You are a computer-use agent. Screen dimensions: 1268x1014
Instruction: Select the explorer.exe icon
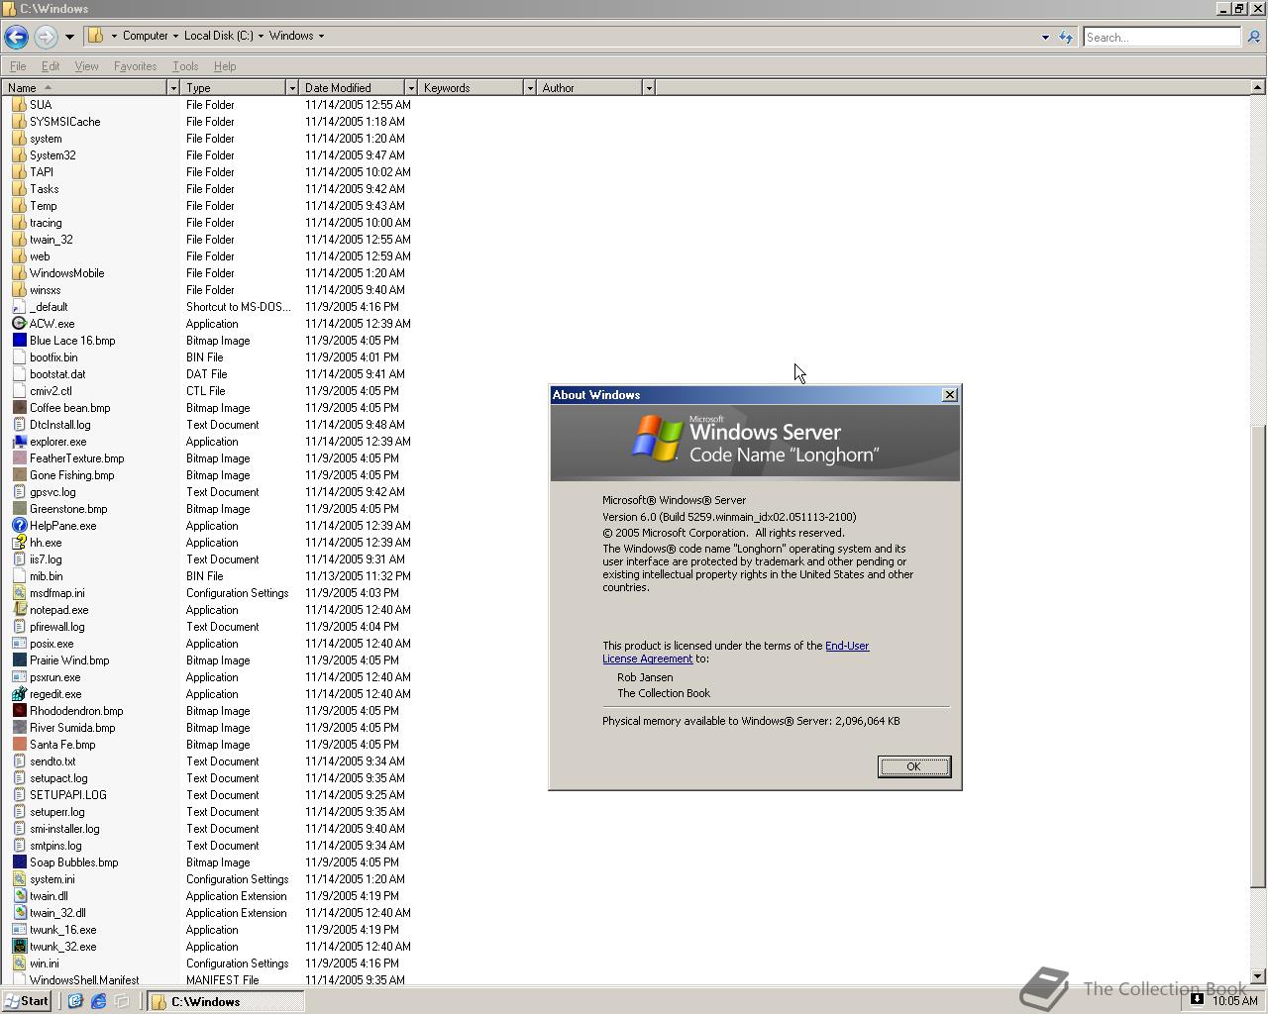click(19, 442)
